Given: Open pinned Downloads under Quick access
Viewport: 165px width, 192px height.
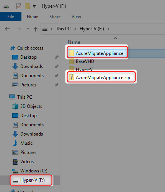Looking at the screenshot, I should click(31, 66).
